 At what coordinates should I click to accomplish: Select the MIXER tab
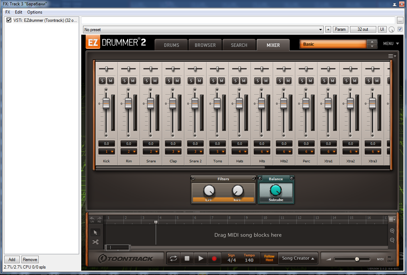[x=273, y=45]
